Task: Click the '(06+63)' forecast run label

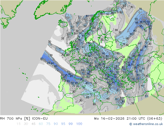Action: [x=155, y=118]
